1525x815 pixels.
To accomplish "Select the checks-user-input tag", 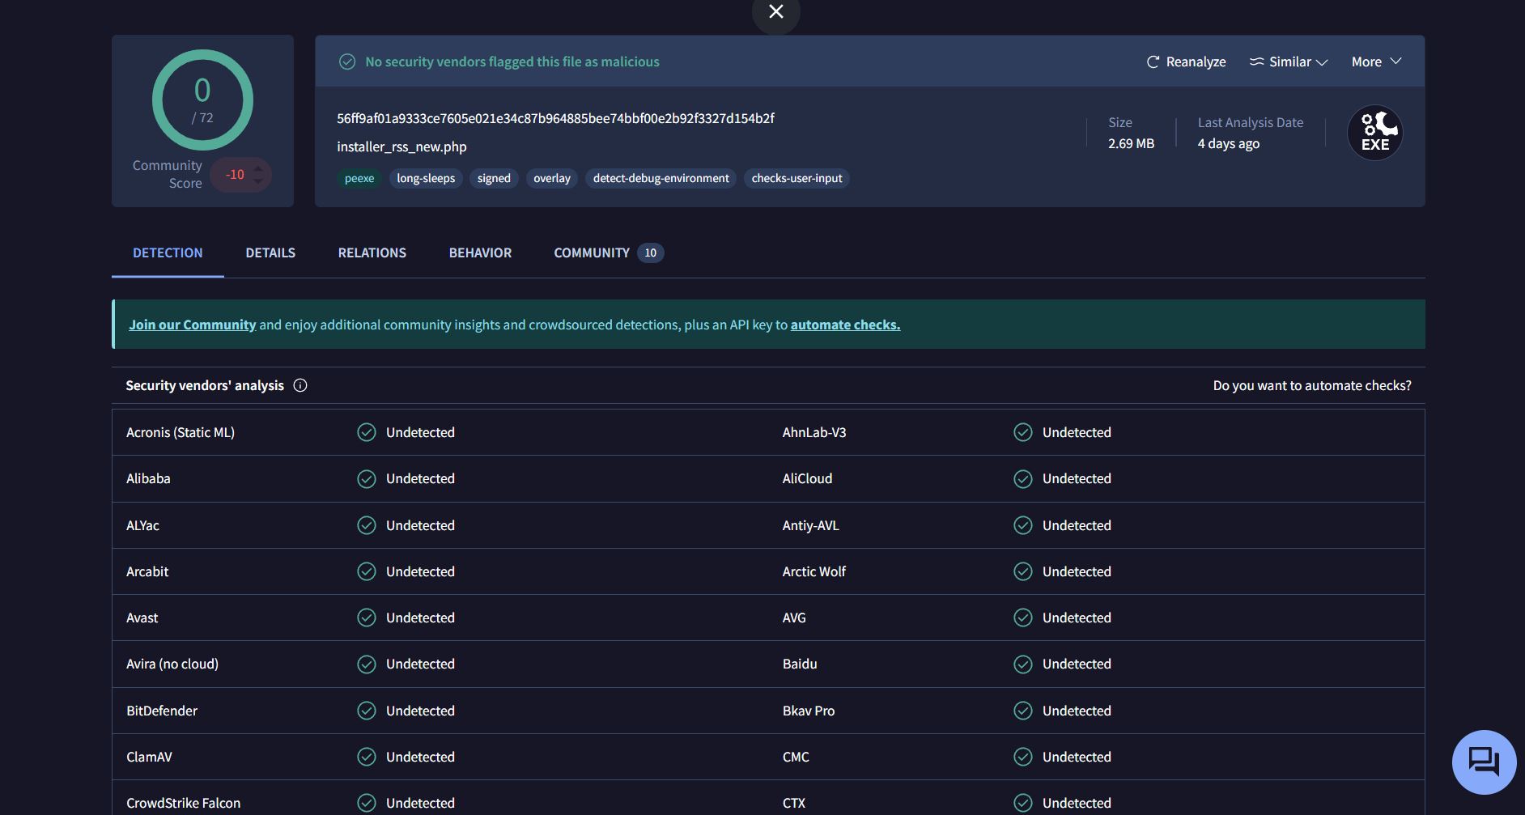I will point(796,178).
